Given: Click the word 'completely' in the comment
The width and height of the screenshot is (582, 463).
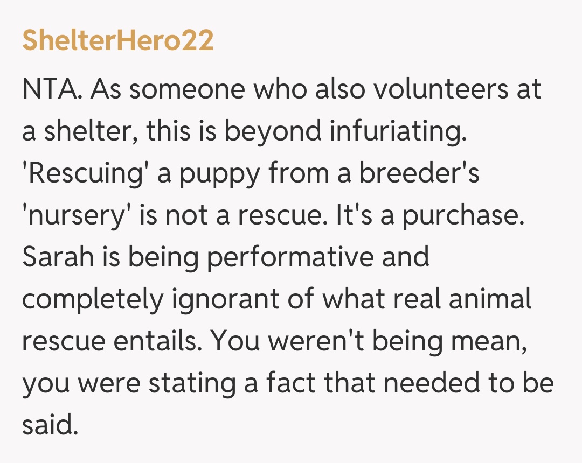Looking at the screenshot, I should tap(92, 299).
